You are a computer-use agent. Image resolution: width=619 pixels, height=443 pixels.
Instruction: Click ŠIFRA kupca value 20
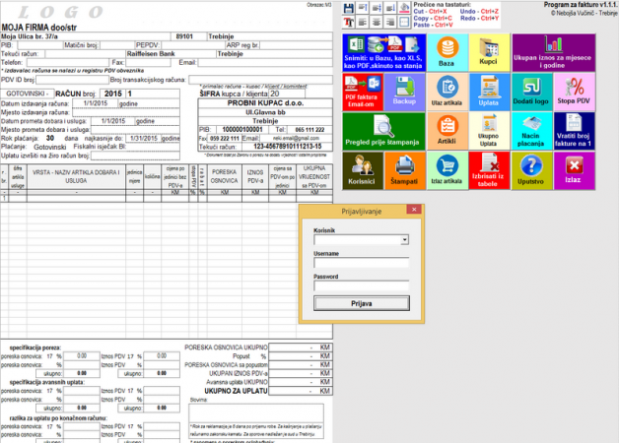(287, 94)
